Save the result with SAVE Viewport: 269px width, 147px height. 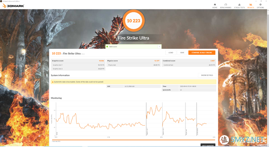click(x=182, y=53)
